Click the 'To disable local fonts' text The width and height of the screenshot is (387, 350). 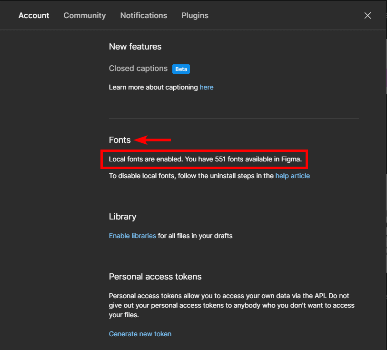(191, 176)
